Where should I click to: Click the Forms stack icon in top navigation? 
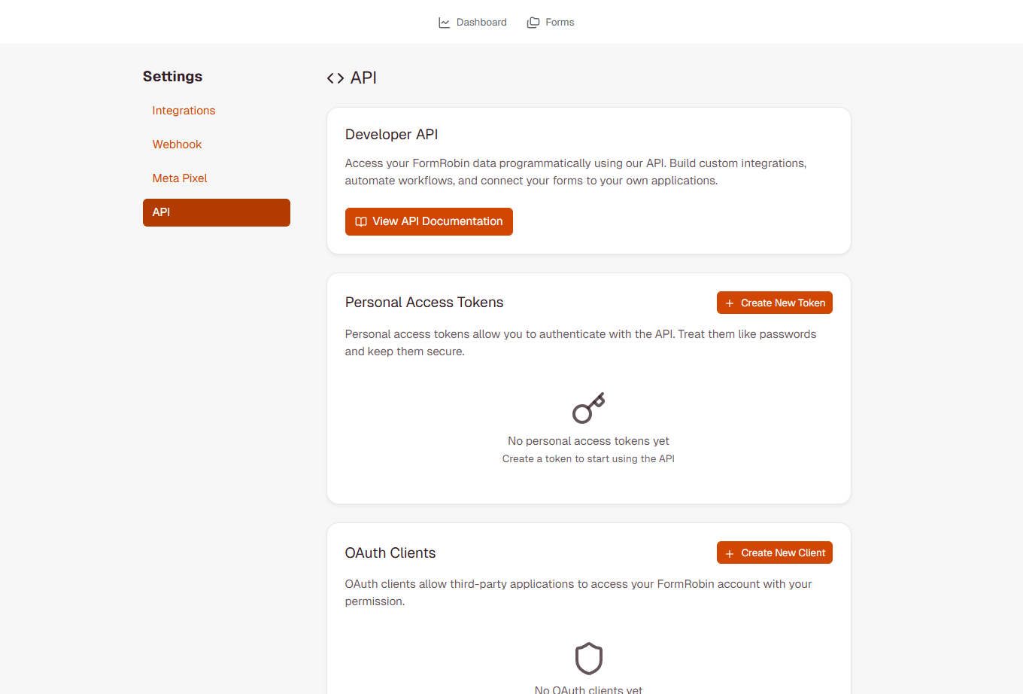coord(533,22)
